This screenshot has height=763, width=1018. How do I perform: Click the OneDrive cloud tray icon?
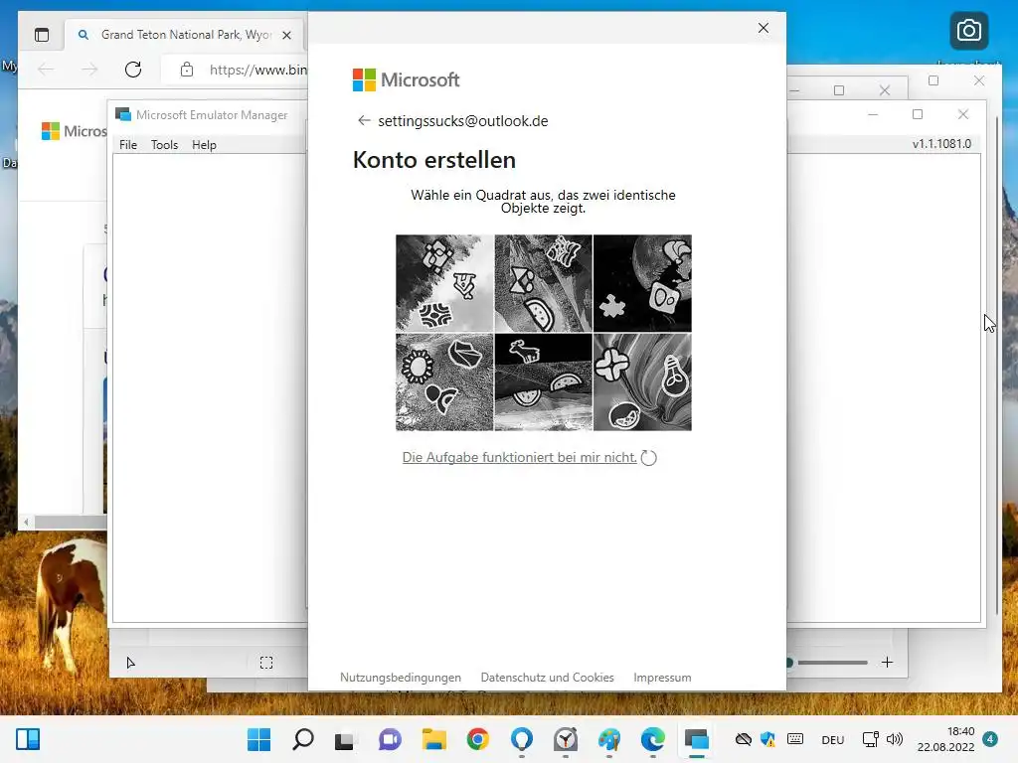click(x=743, y=739)
